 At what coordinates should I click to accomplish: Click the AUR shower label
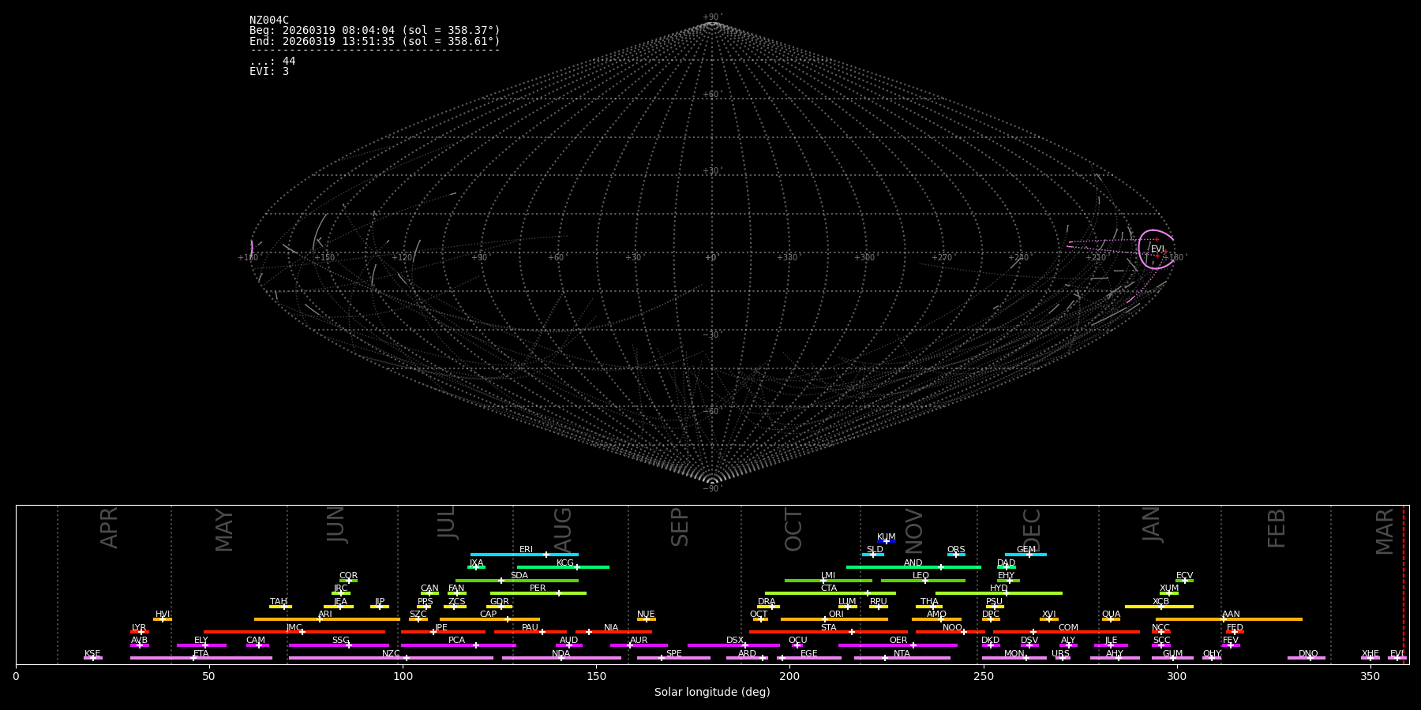(639, 641)
